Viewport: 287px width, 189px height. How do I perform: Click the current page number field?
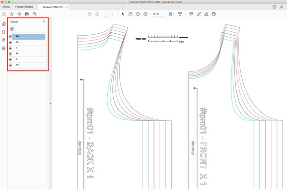105,14
